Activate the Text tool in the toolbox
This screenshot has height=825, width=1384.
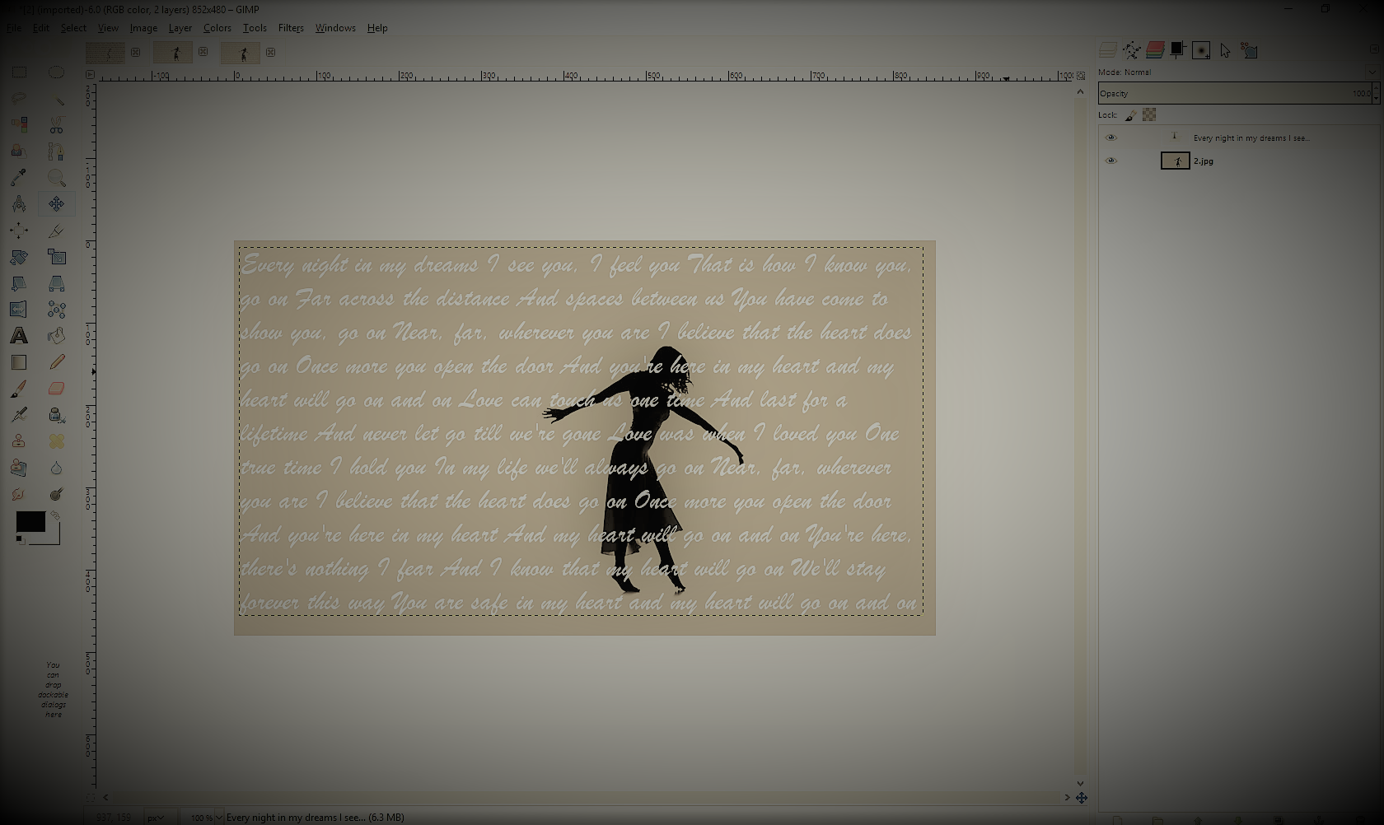19,336
